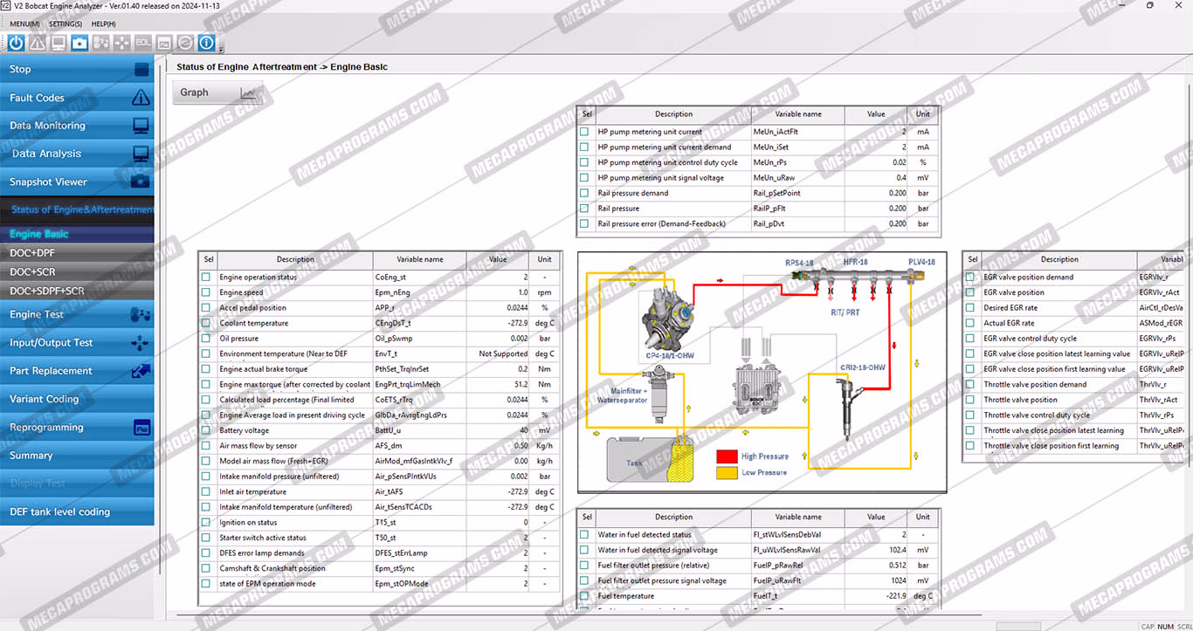Click the camera icon beside Snapshot Viewer
This screenshot has width=1193, height=631.
(x=141, y=182)
